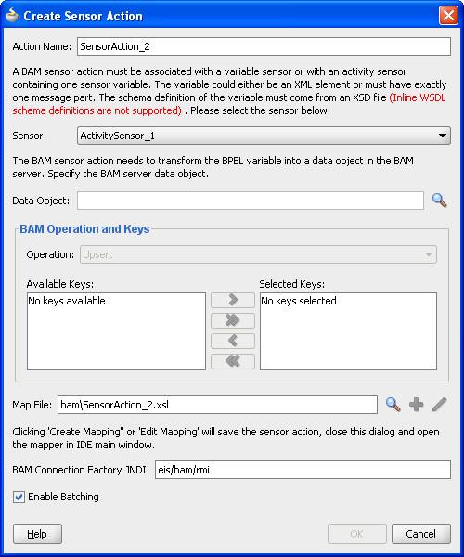Click the BAM Connection Factory JNDI field
This screenshot has height=557, width=464.
tap(303, 470)
